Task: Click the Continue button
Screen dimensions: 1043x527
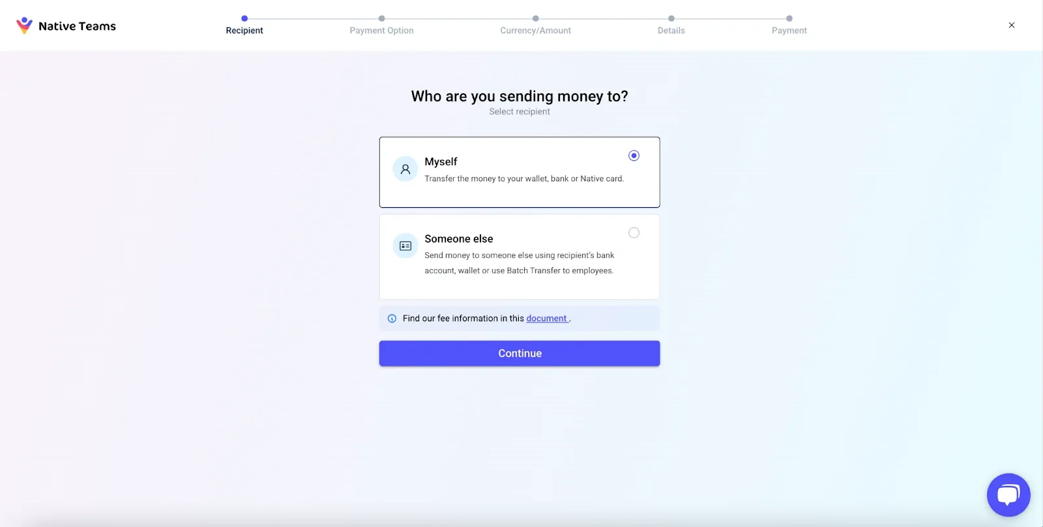Action: coord(520,353)
